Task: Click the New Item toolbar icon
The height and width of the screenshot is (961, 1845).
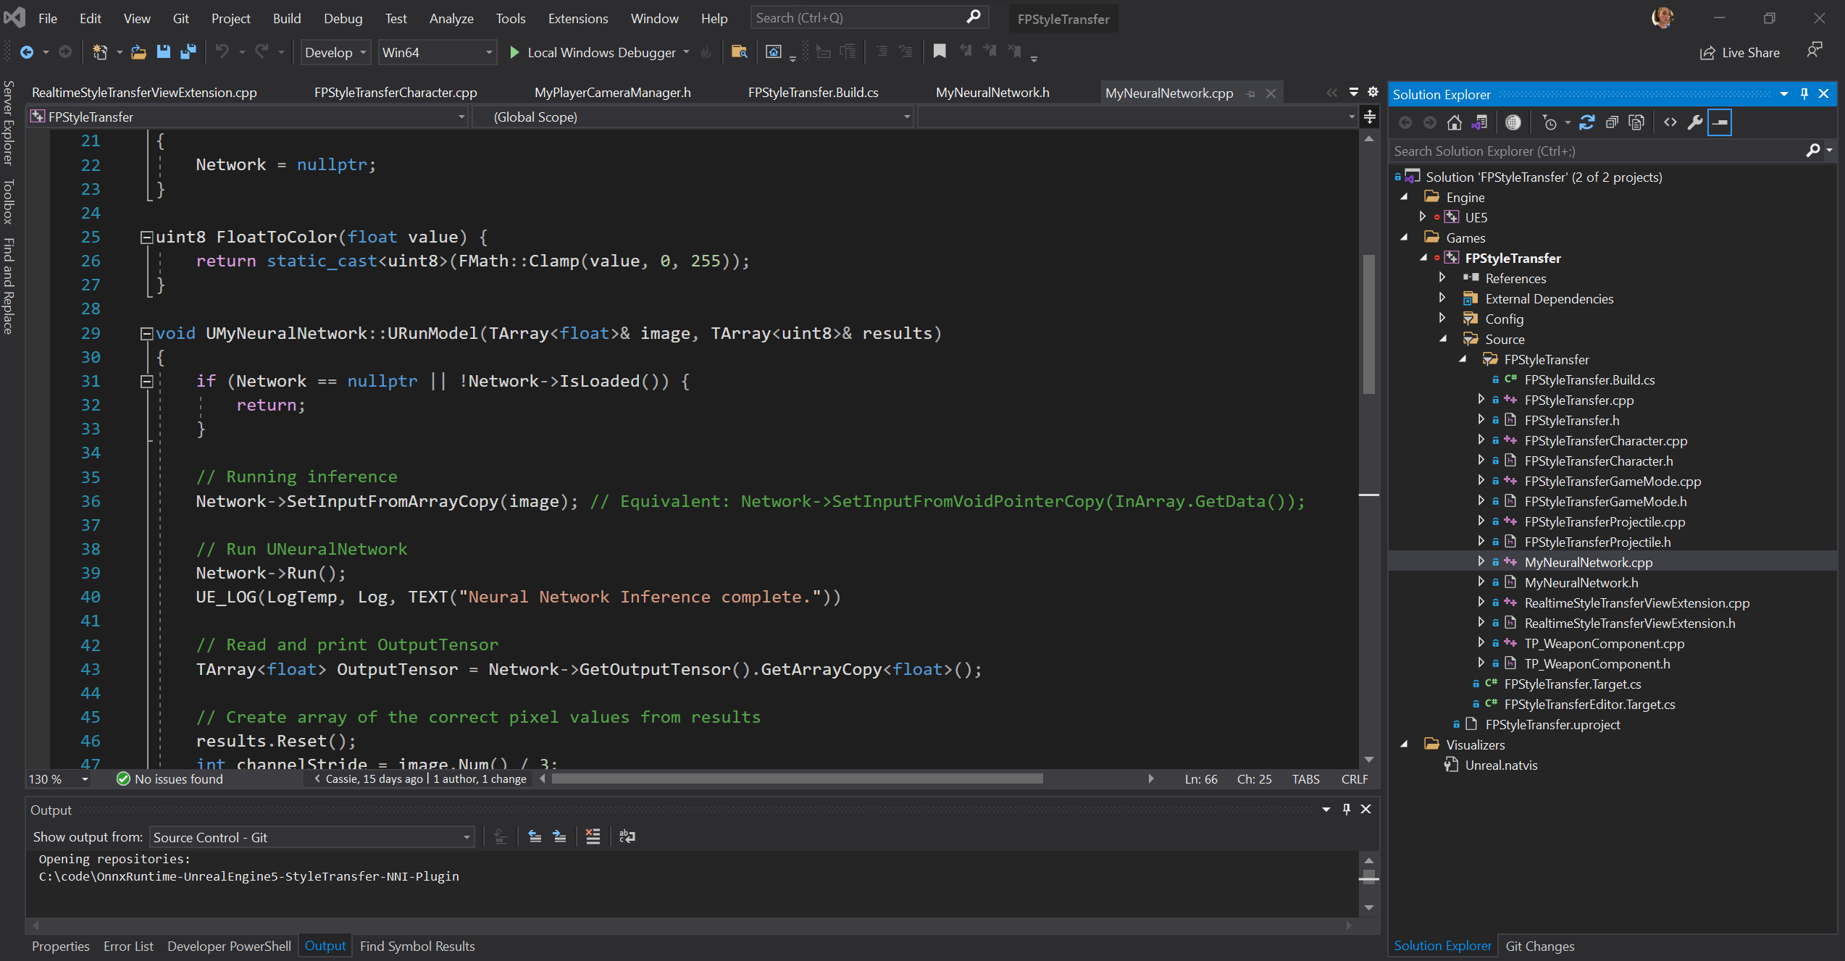Action: [x=100, y=52]
